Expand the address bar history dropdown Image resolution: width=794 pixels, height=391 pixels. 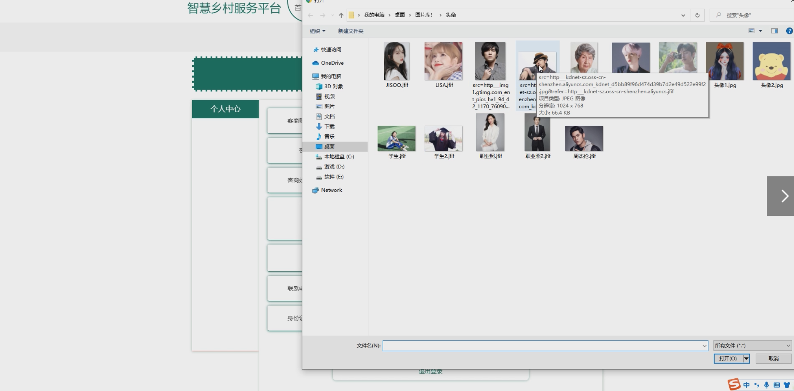pos(683,15)
